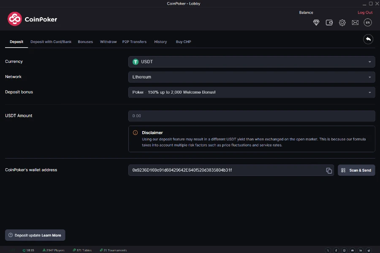Open the wallet/cashier icon

pos(329,22)
